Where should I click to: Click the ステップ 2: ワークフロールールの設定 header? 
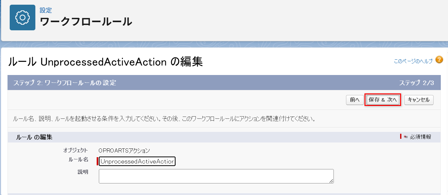tap(65, 83)
